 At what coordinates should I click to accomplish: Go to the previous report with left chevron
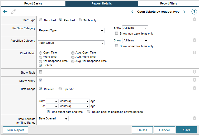tap(132, 12)
